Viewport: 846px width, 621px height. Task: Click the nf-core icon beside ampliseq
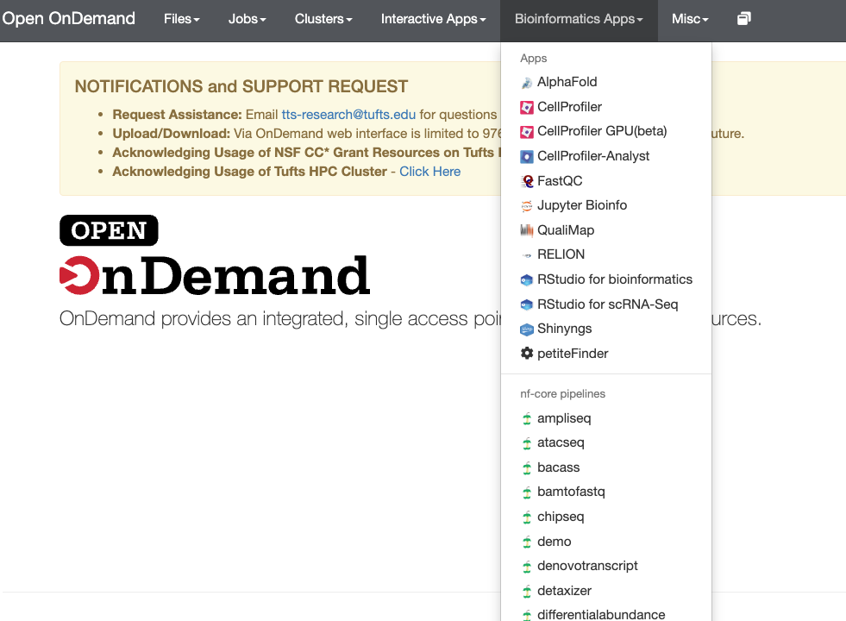[x=527, y=418]
